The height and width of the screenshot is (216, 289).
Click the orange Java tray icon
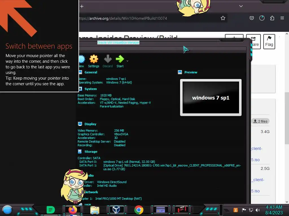236,210
